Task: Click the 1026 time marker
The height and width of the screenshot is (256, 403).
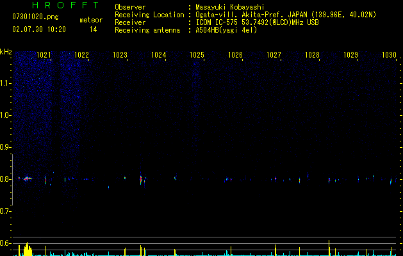Action: click(x=235, y=55)
